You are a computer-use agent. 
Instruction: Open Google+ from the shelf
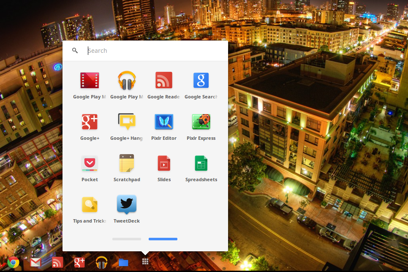(x=79, y=262)
